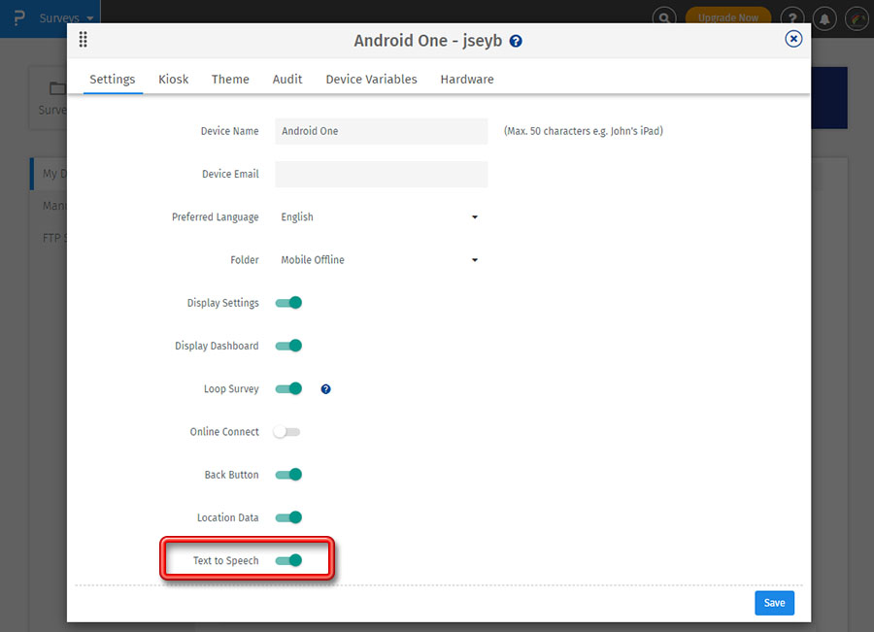
Task: Switch to the Kiosk tab
Action: point(174,80)
